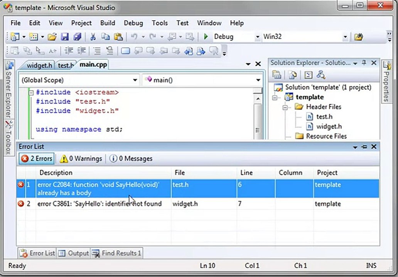Viewport: 398px width, 277px height.
Task: Save the file with the floppy icon
Action: tap(65, 37)
